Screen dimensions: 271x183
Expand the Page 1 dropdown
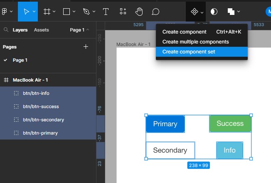79,30
